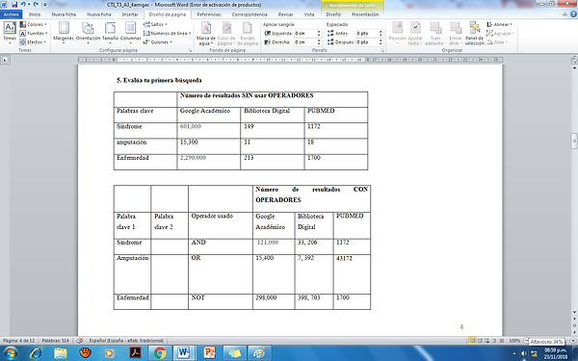Open the Girar rotate dropdown

pos(497,42)
